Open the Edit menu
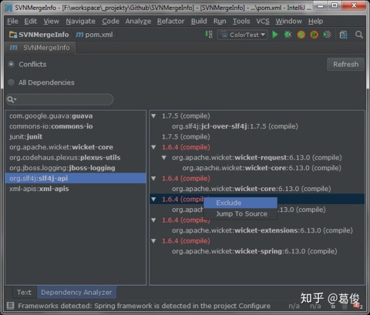This screenshot has width=370, height=315. (30, 21)
